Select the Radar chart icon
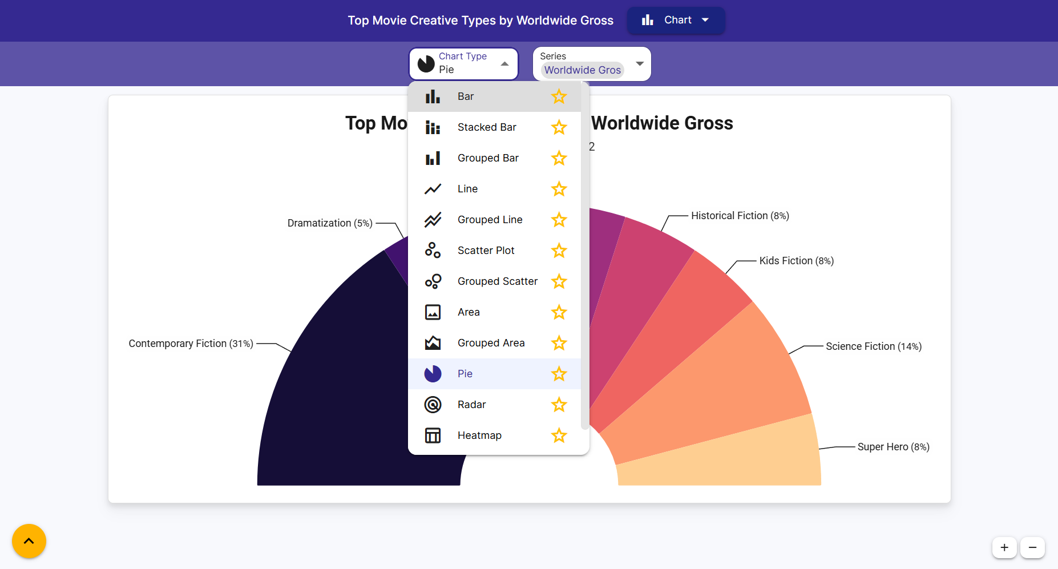The image size is (1058, 569). [433, 405]
